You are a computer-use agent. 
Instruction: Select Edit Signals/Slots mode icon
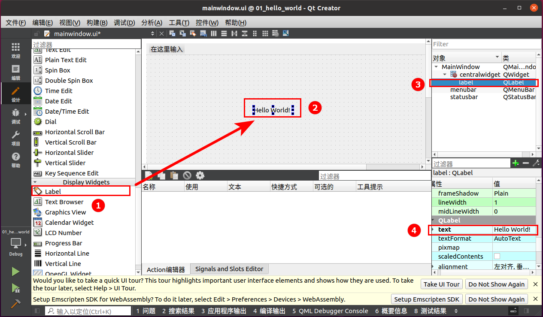coord(182,33)
